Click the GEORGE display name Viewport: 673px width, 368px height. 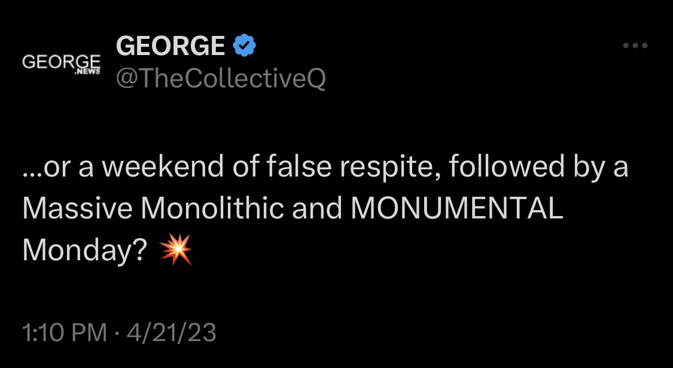click(170, 46)
